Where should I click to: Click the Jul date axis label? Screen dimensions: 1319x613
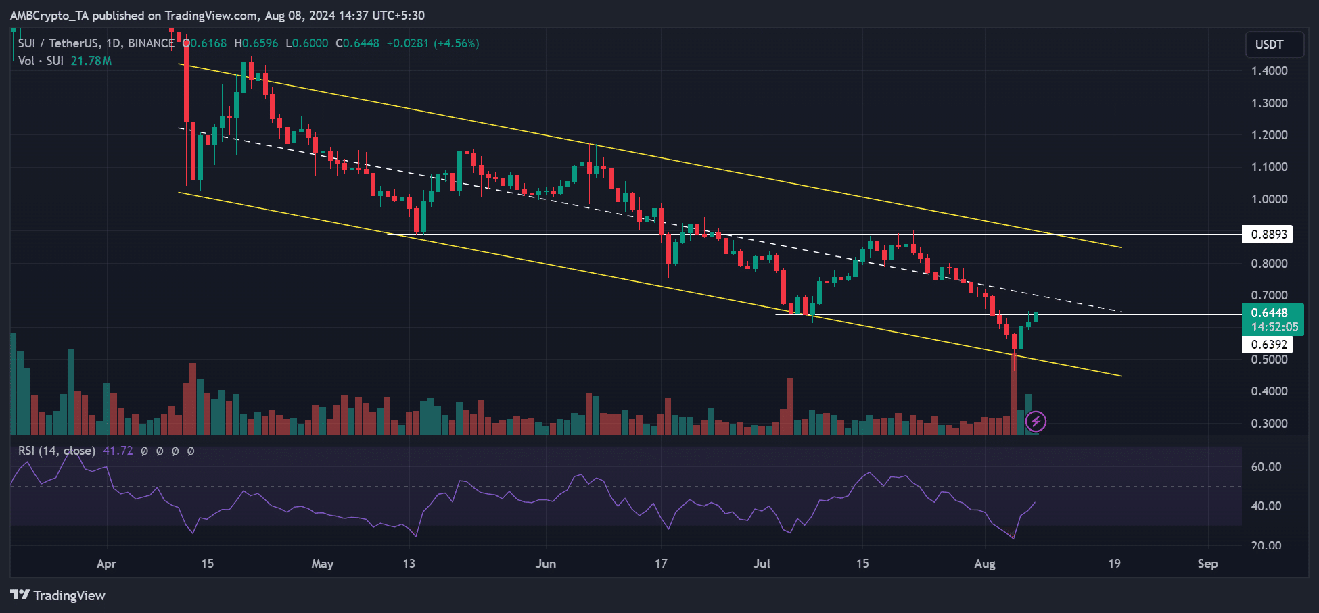(762, 564)
